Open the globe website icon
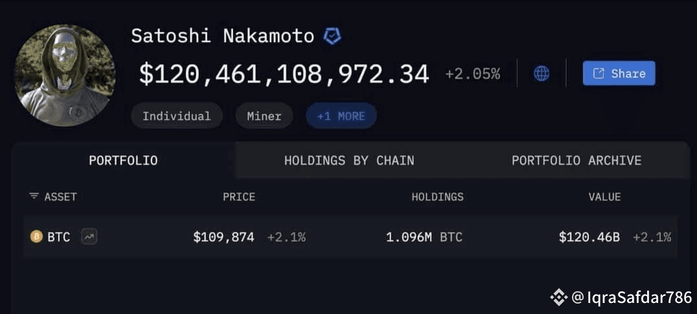The height and width of the screenshot is (314, 697). click(541, 73)
